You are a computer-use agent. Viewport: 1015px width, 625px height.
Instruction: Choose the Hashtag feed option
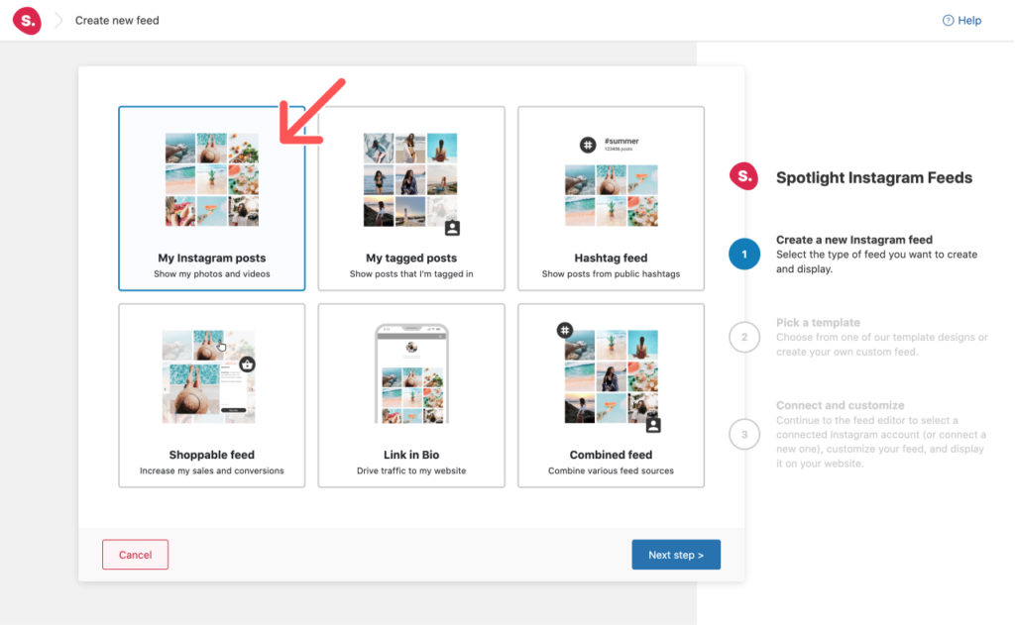pos(611,198)
